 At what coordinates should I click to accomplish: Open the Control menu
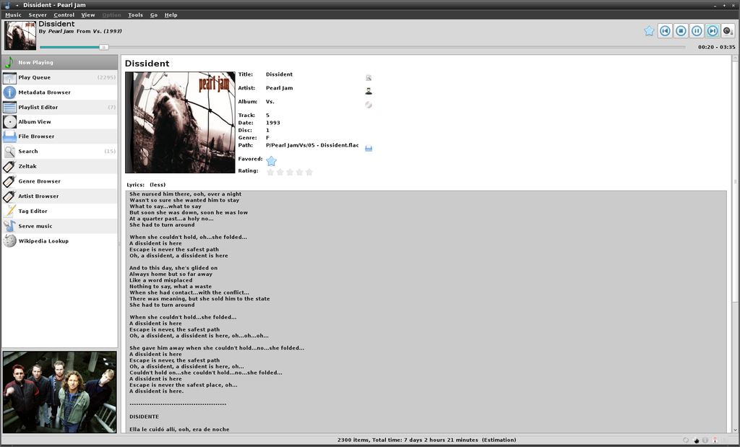(64, 15)
